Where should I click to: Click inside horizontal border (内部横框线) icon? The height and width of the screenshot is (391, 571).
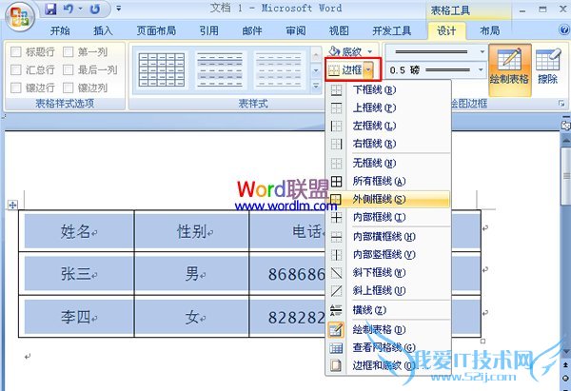tap(337, 237)
